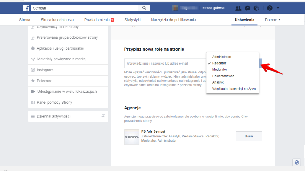Open the Skrzynka odbiorcza tab
This screenshot has width=305, height=171.
coord(57,20)
